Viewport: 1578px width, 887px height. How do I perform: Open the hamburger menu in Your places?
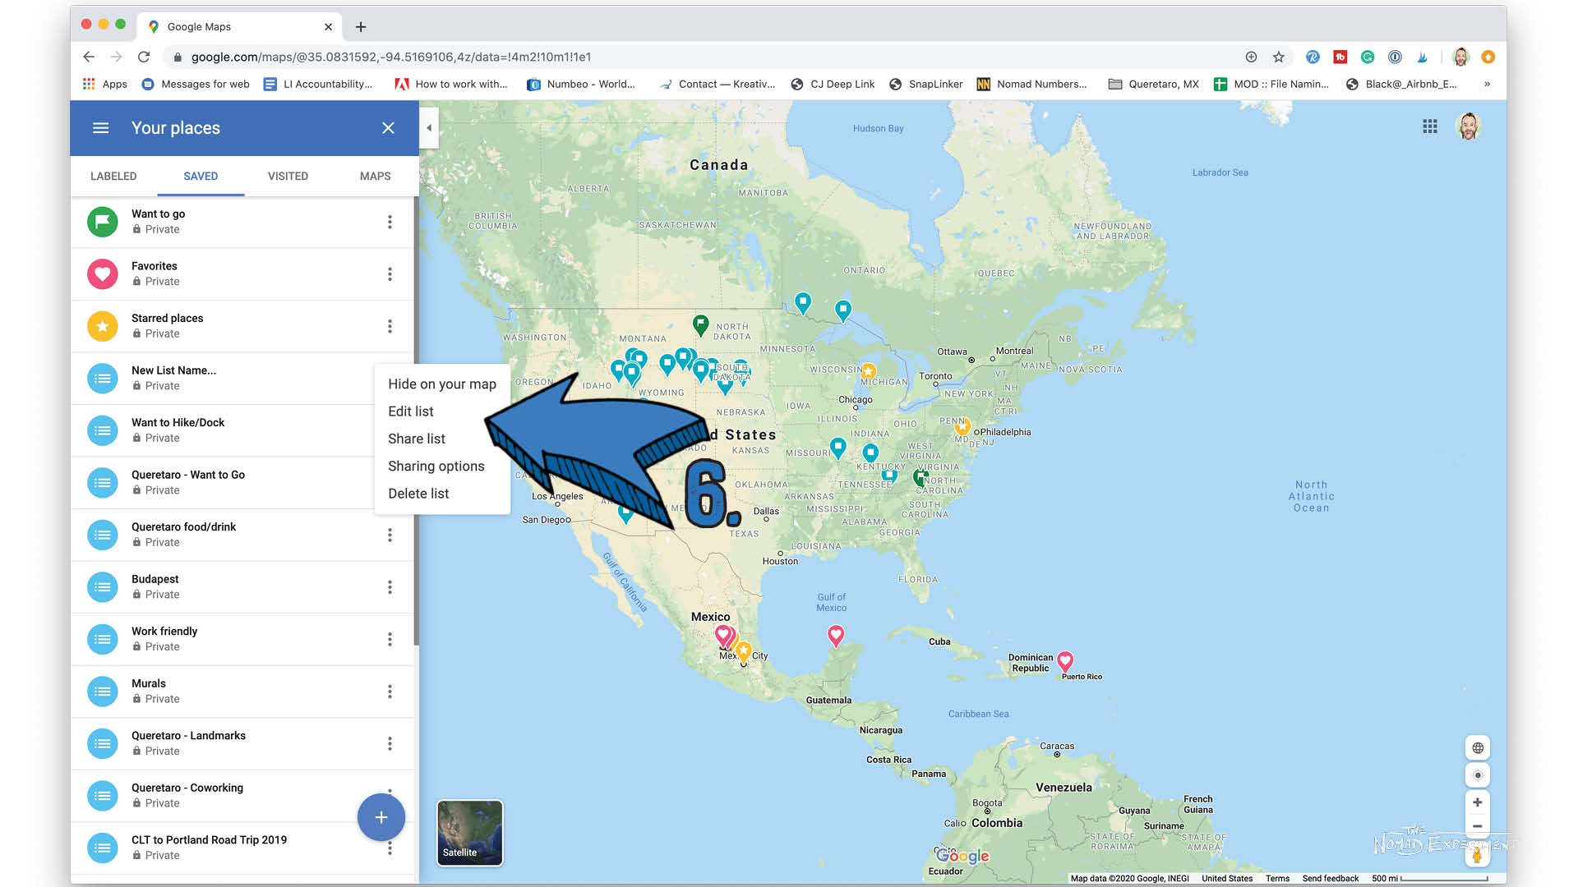100,128
